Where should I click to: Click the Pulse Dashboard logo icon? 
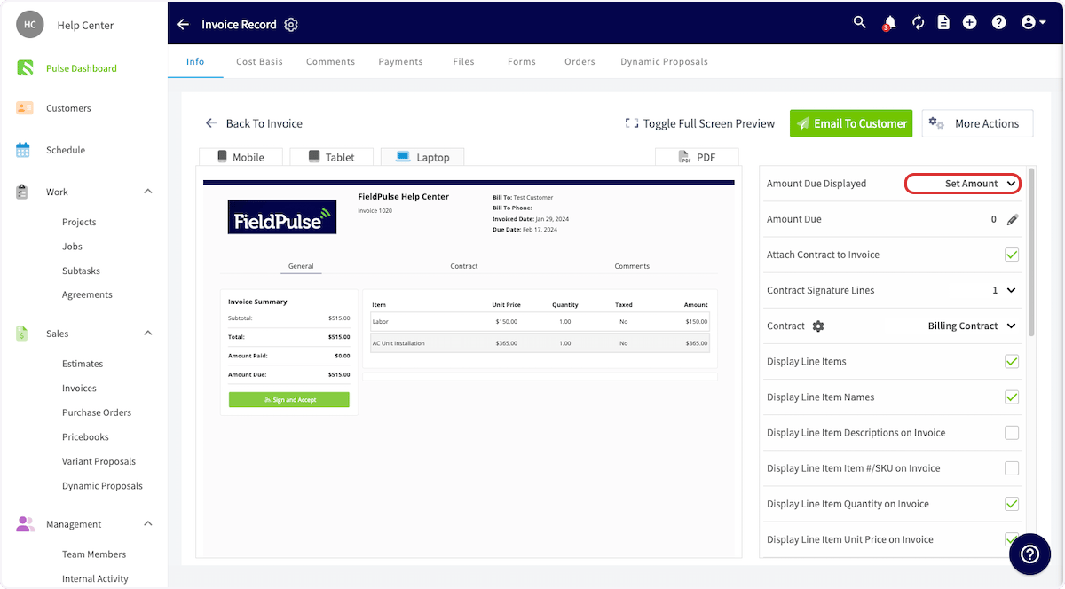pos(25,67)
